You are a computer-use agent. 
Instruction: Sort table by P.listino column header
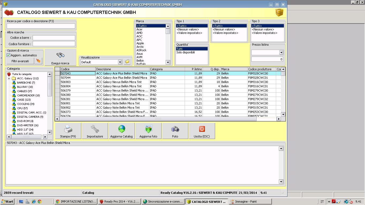point(194,69)
